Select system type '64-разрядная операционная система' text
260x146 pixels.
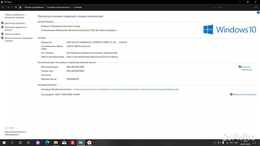pyautogui.click(x=84, y=53)
